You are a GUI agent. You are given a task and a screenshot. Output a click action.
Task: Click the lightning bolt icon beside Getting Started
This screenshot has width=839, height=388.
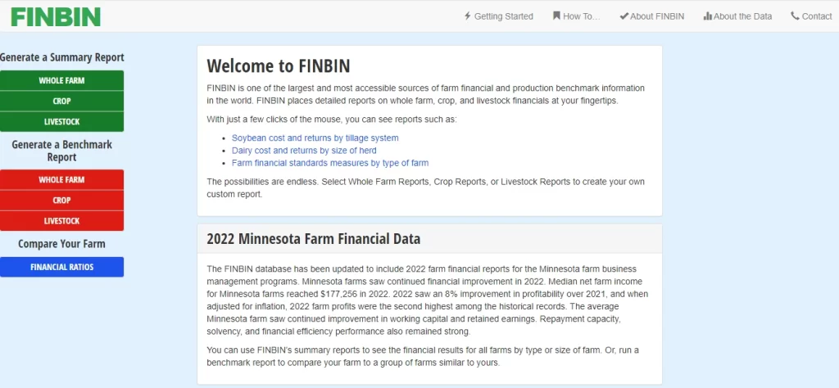tap(468, 16)
